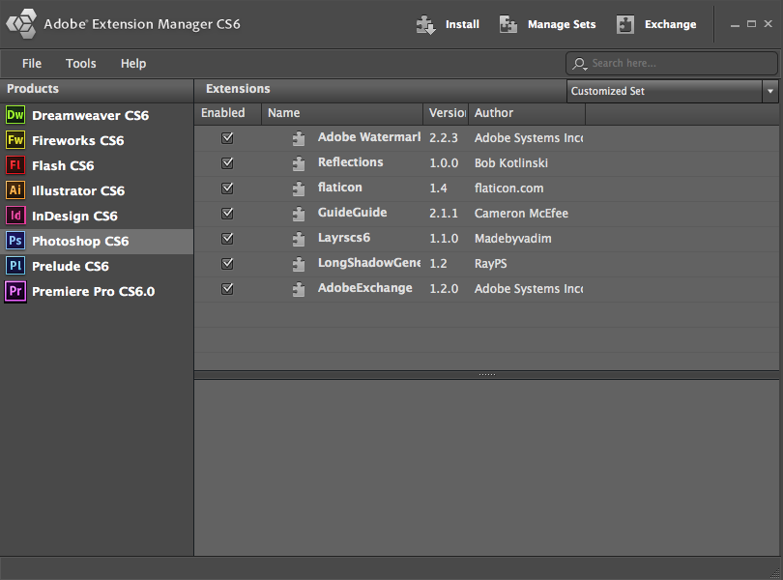Click the Customized Set combo box field

pos(665,91)
